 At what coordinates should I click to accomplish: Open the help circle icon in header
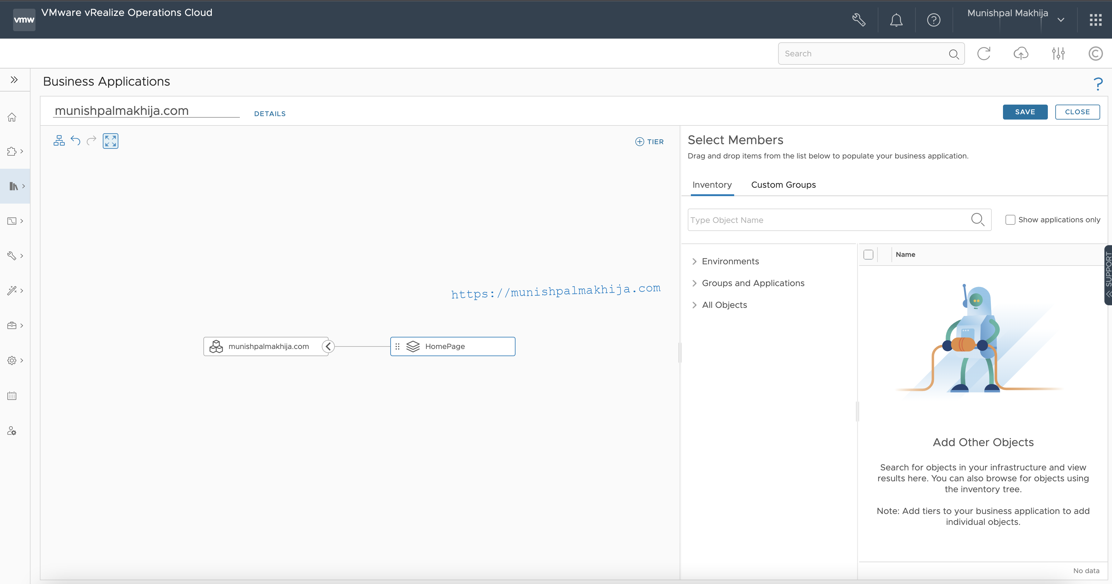click(933, 20)
